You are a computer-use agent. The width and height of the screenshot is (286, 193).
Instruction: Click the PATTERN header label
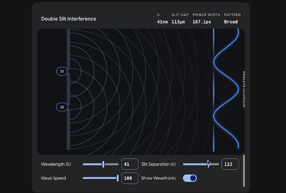coord(232,15)
